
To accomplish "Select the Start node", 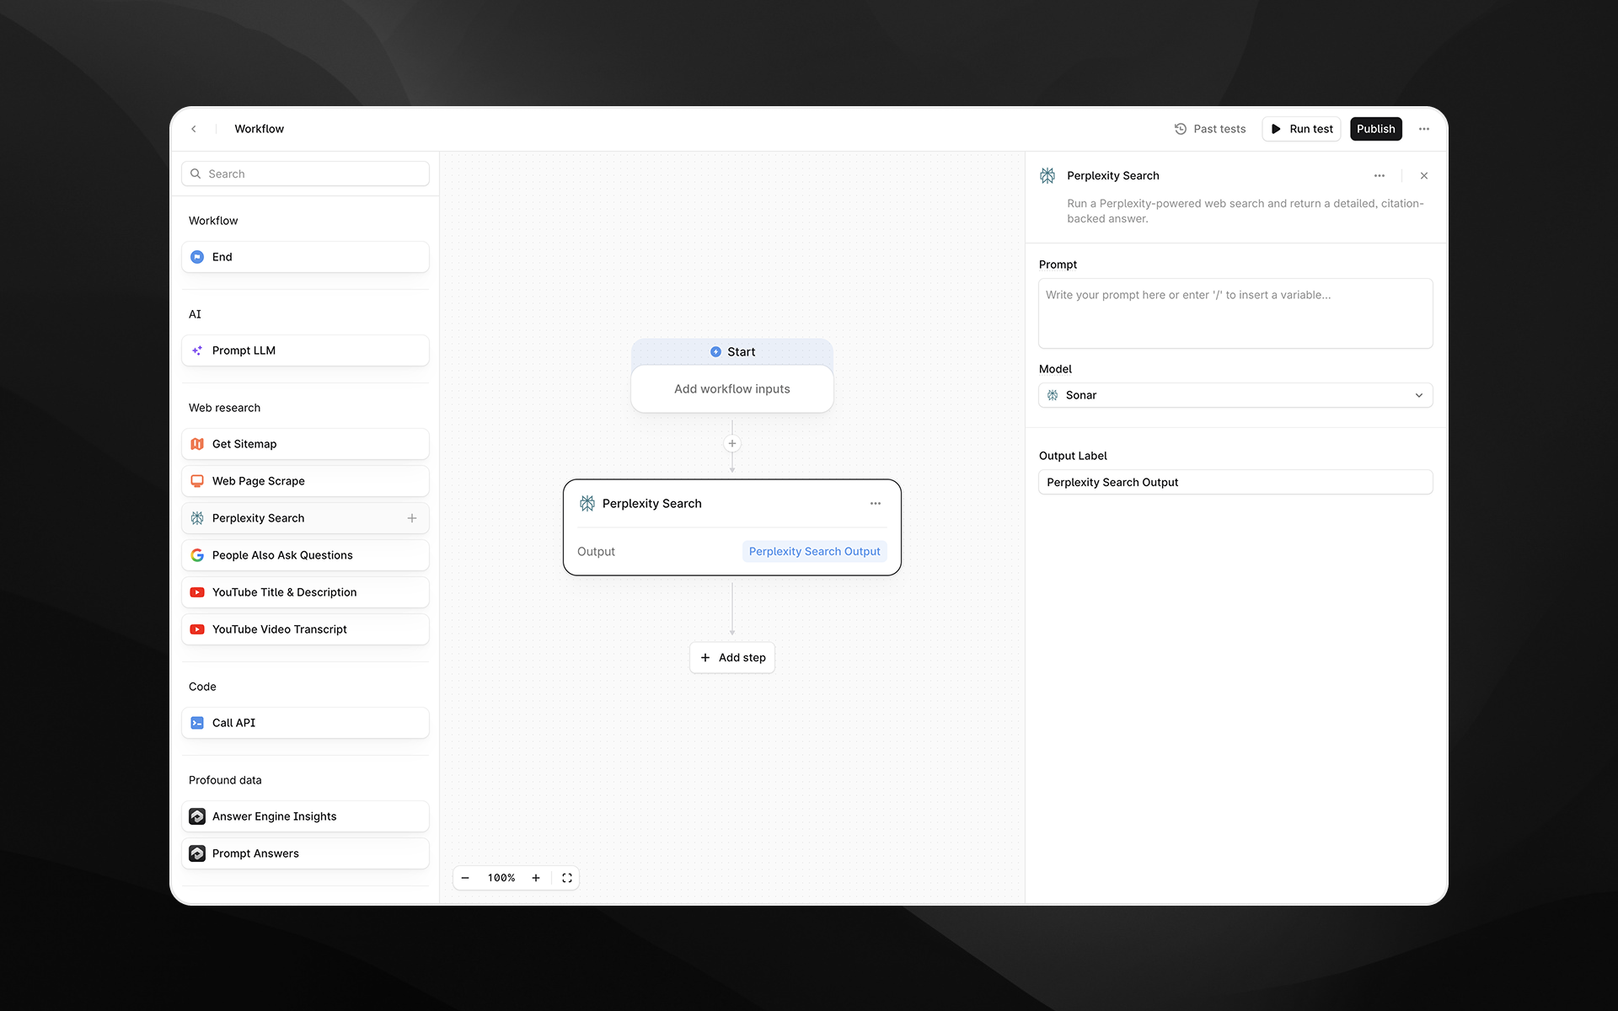I will [732, 351].
